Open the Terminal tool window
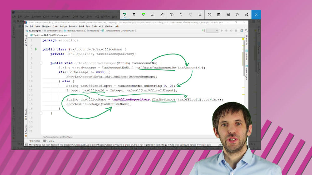Viewport: 312px width, 175px height. [49, 141]
